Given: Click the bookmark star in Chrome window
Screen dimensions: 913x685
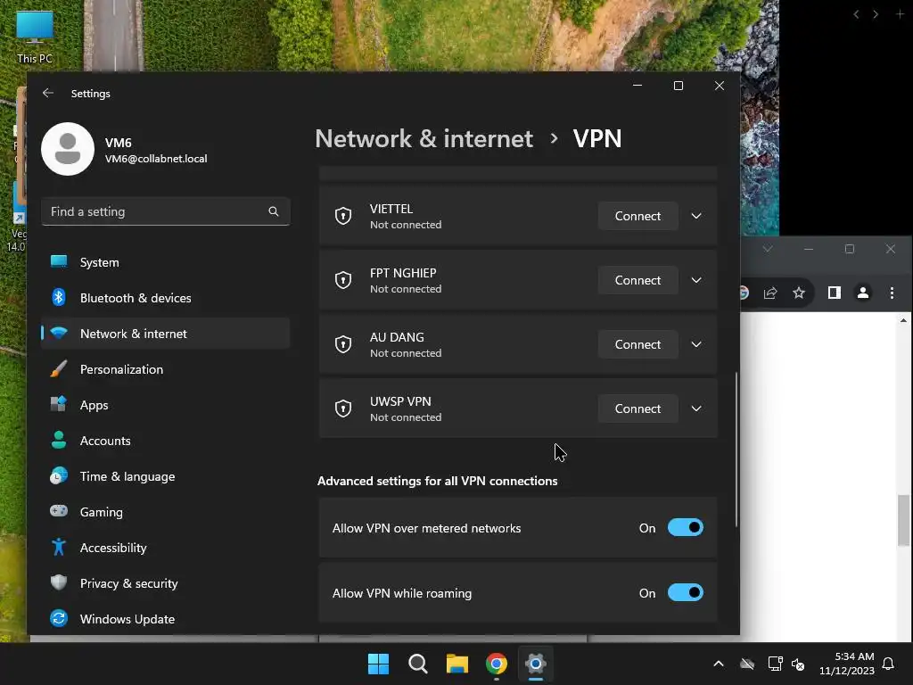Looking at the screenshot, I should click(799, 293).
